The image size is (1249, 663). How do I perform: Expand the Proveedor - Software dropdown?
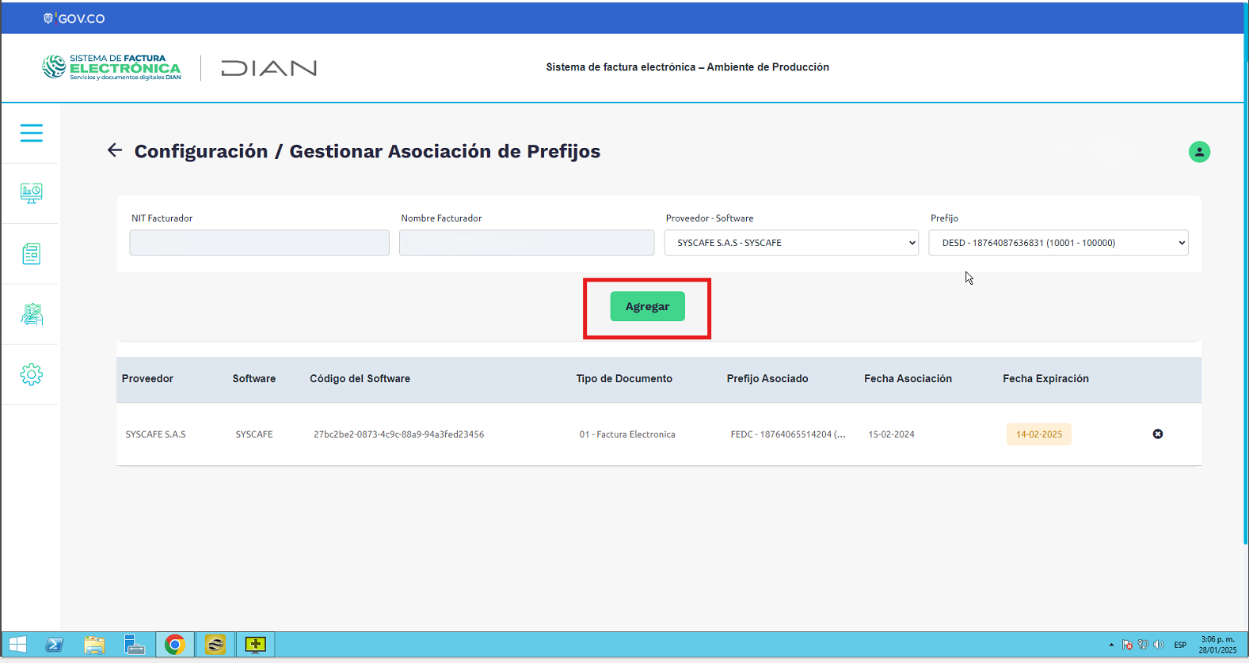(x=790, y=243)
